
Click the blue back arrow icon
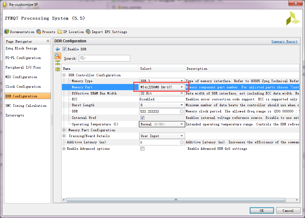pos(58,49)
